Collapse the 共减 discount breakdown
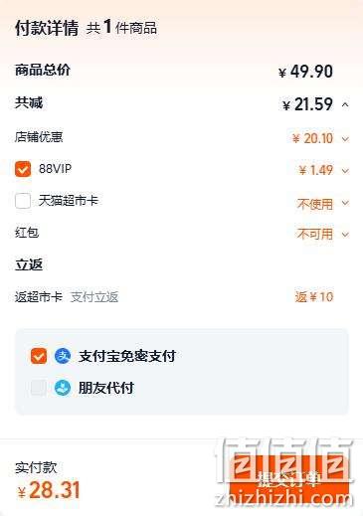 [345, 105]
